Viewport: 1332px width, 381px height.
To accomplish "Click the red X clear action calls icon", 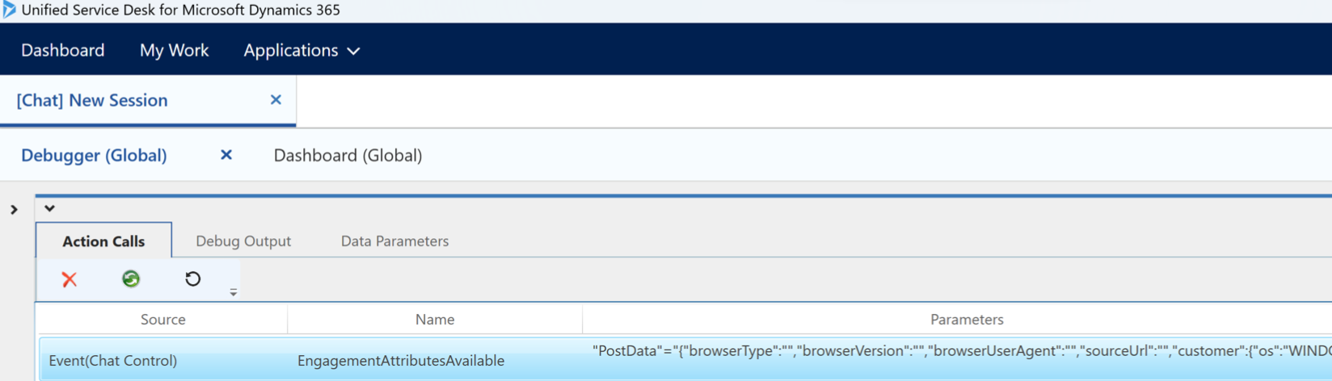I will click(x=70, y=279).
